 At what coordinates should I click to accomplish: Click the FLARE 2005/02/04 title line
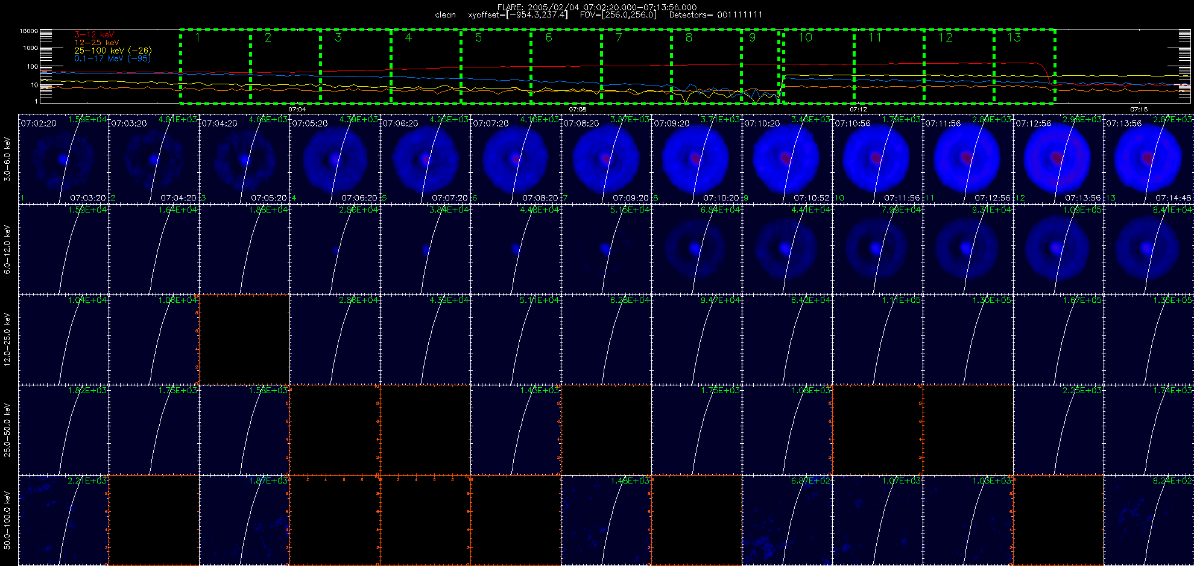coord(597,7)
